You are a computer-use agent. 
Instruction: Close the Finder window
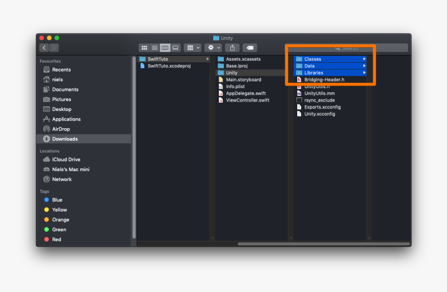[42, 38]
